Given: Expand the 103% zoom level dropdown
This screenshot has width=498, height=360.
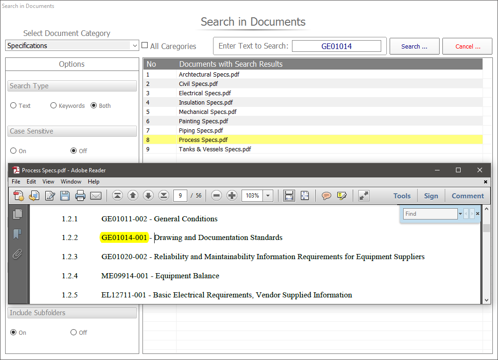Looking at the screenshot, I should [x=269, y=196].
